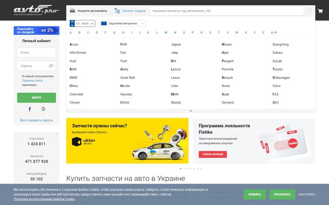The height and width of the screenshot is (205, 329).
Task: Click the green 'Войти' button
Action: (x=37, y=97)
